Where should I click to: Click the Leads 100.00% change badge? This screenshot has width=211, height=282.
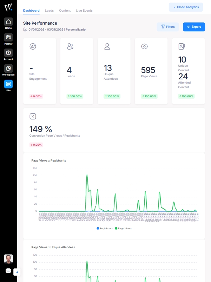[x=75, y=96]
